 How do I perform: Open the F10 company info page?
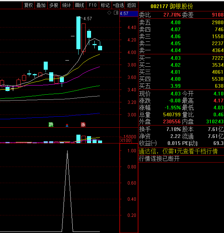93,6
